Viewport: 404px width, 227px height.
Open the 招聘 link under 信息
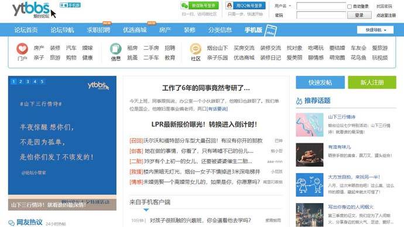pyautogui.click(x=170, y=48)
